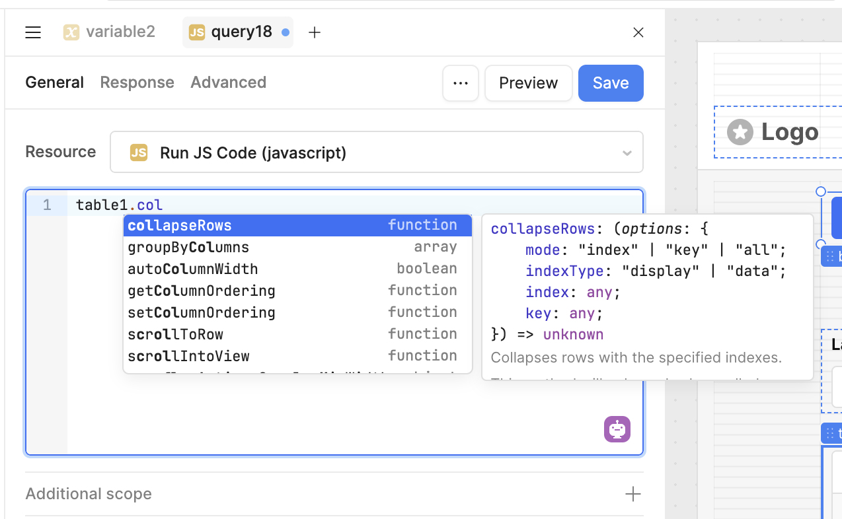
Task: Open the three-dot more options button
Action: tap(461, 83)
